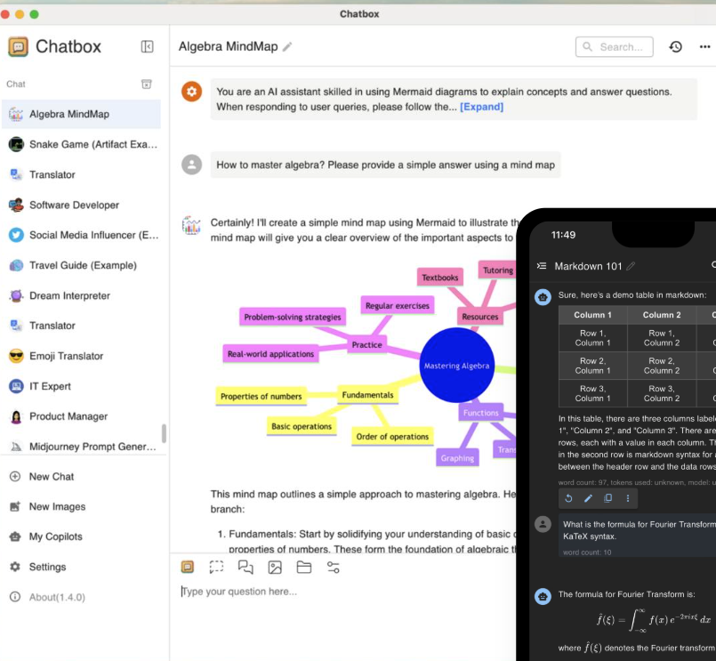Open the first Translator chat
Image resolution: width=716 pixels, height=661 pixels.
click(81, 174)
